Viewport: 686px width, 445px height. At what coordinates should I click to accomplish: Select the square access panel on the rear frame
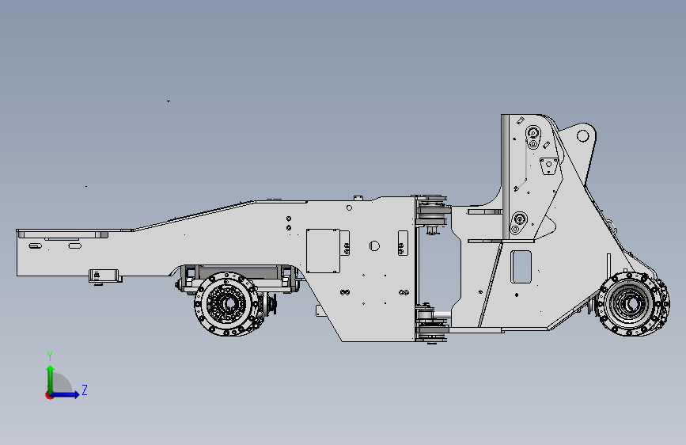(323, 251)
